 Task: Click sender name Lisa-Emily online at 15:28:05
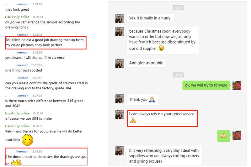(x=17, y=113)
